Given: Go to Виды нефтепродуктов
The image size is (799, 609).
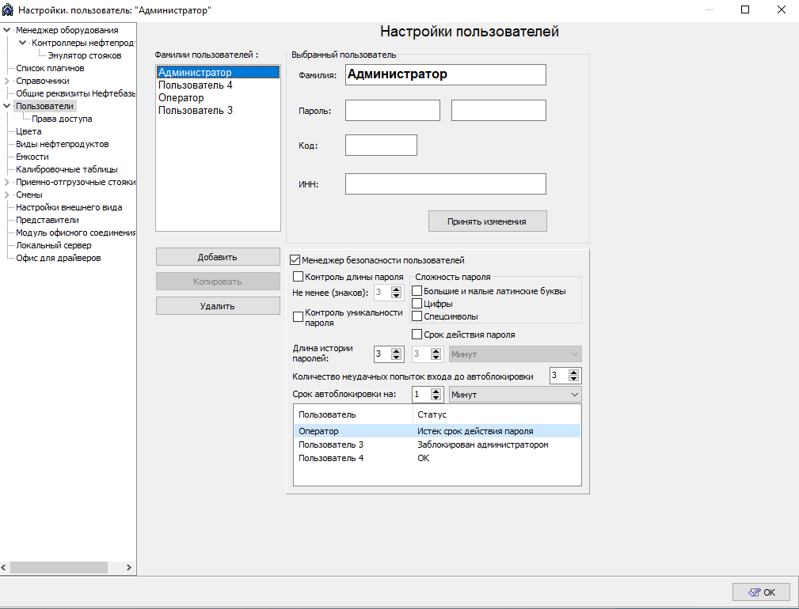Looking at the screenshot, I should (63, 144).
